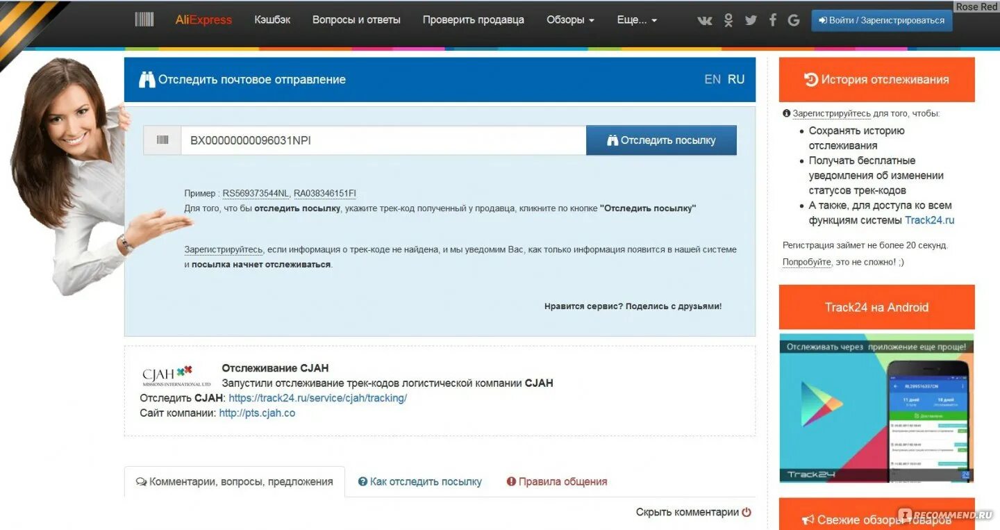Click Зарегистрируйтесь link in blue panel
This screenshot has width=1000, height=530.
224,249
